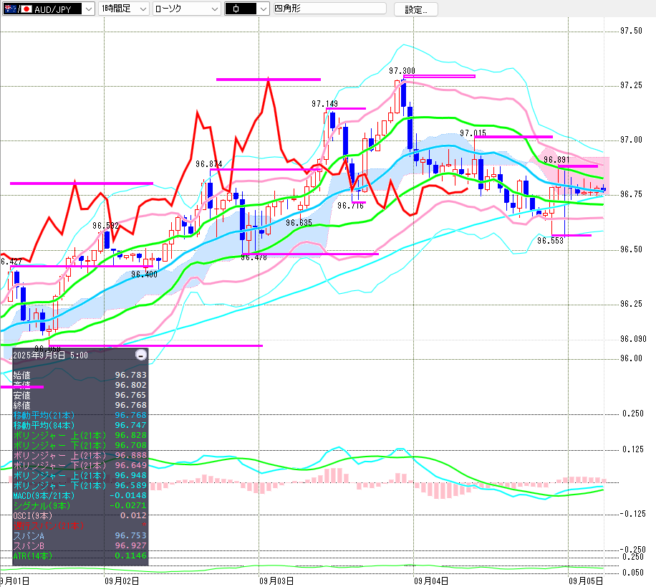
Task: Click the 09月05日 date axis label
Action: point(586,581)
